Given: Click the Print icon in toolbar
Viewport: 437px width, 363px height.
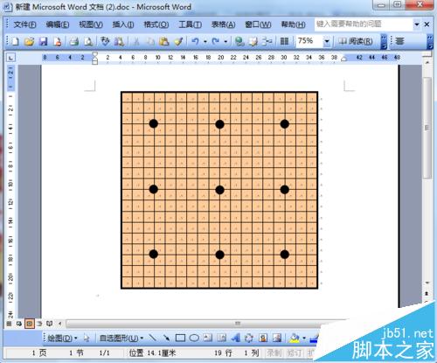Looking at the screenshot, I should (74, 41).
